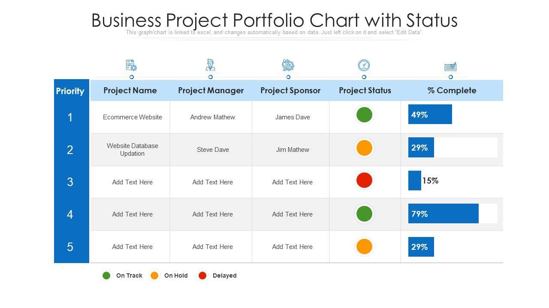
Task: Click the priority number 4 cell
Action: [70, 214]
